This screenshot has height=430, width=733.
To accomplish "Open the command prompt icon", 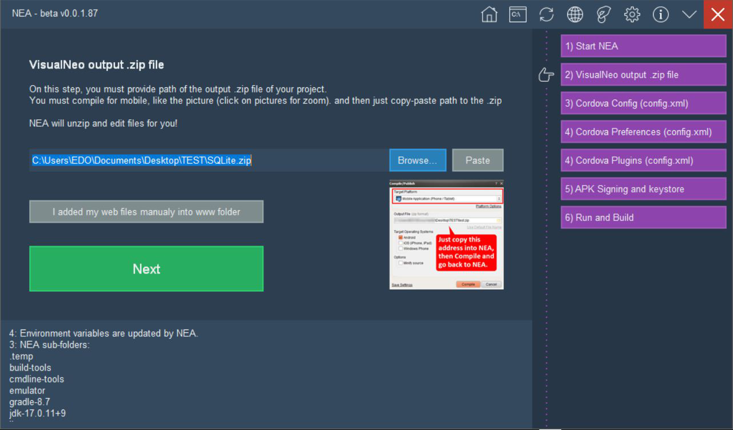I will [518, 14].
